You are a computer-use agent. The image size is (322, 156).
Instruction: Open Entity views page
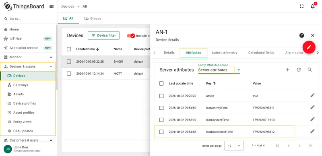pyautogui.click(x=28, y=122)
